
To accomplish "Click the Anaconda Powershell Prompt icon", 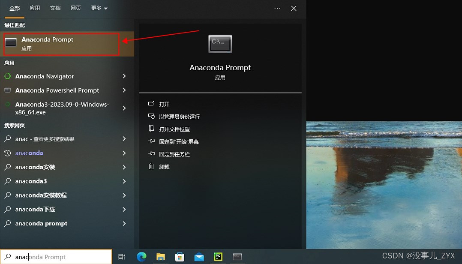I will pos(8,90).
